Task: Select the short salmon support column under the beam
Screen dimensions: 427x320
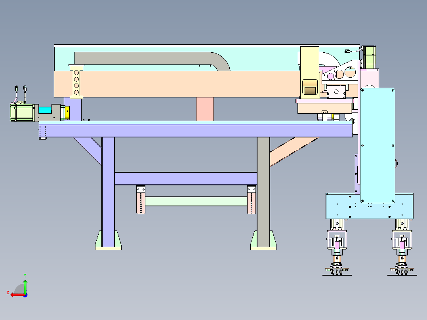Action: pos(205,109)
